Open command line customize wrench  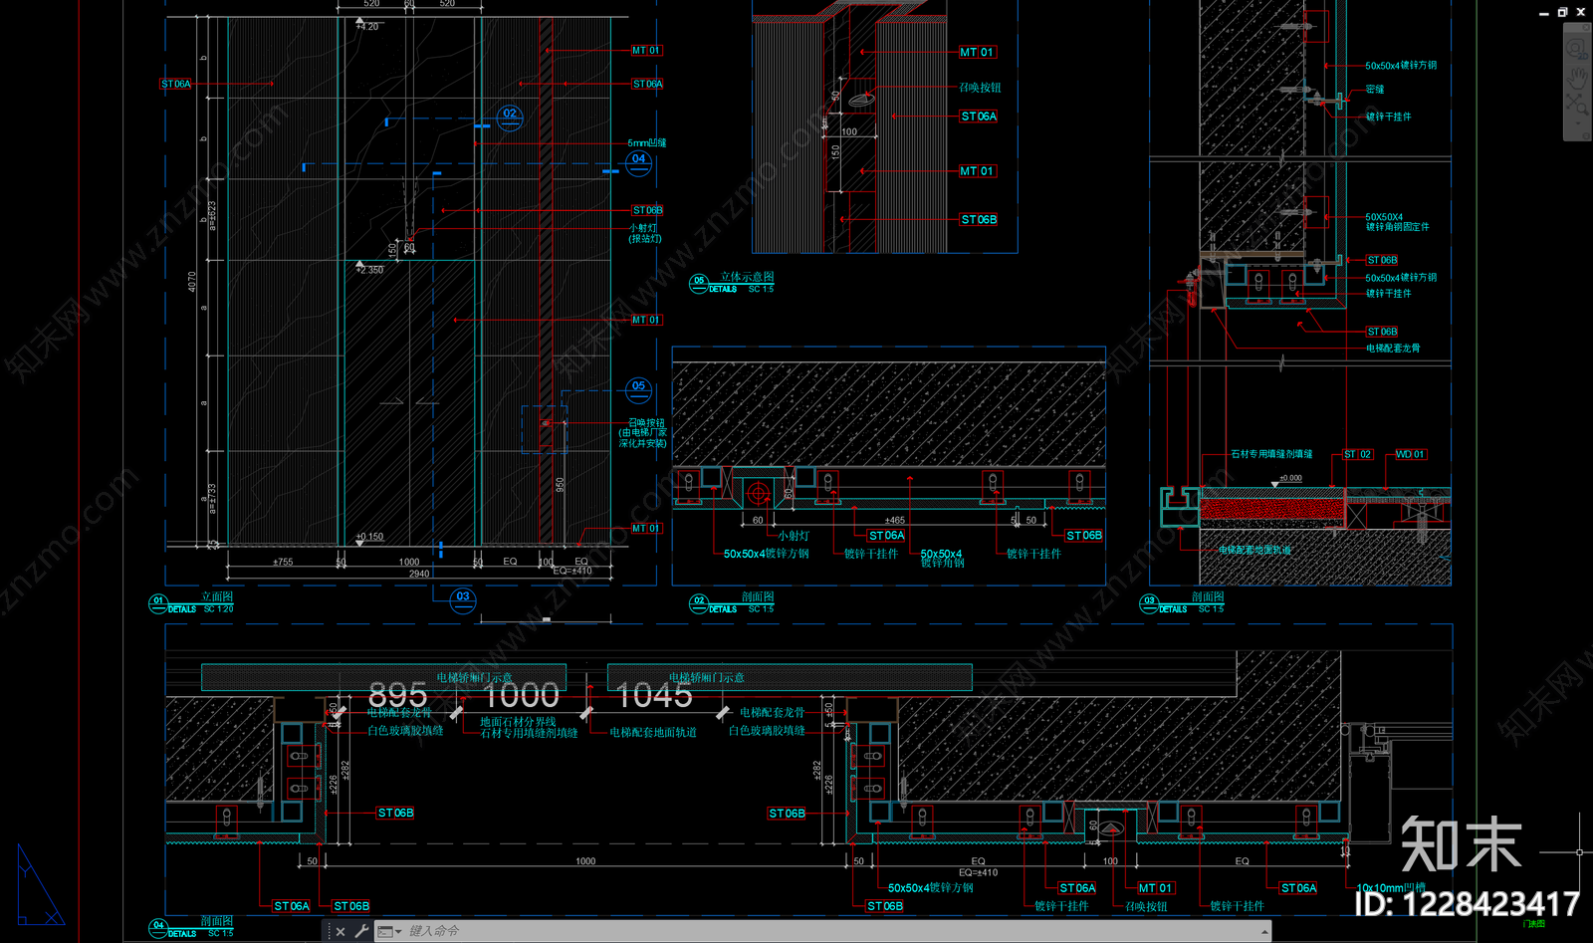pyautogui.click(x=361, y=932)
